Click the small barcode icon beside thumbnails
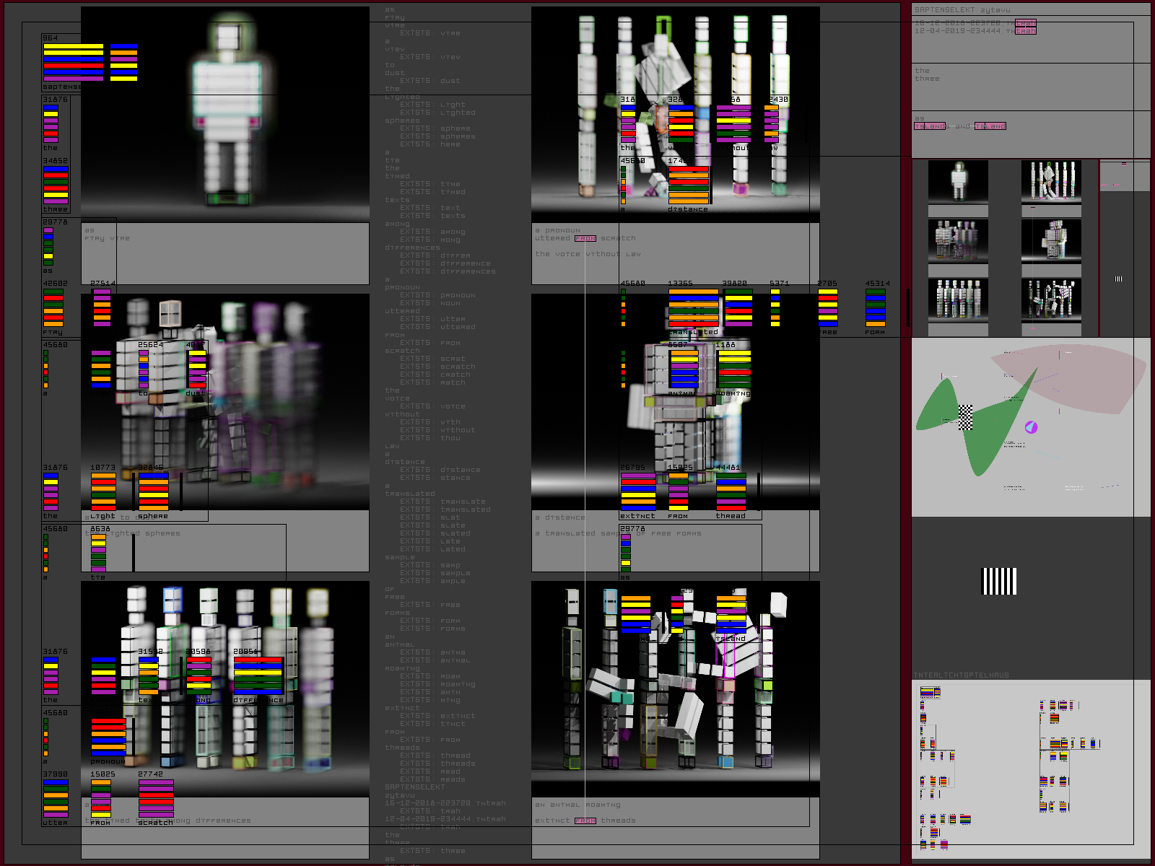The image size is (1155, 866). click(1118, 279)
